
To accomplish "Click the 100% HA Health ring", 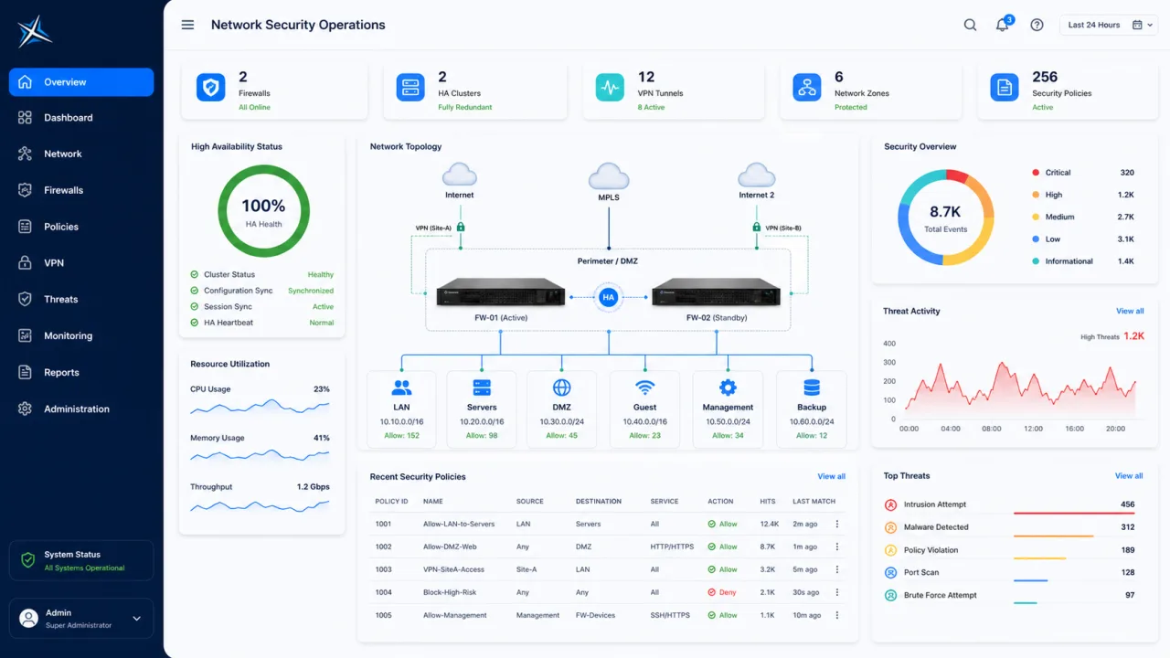I will tap(263, 211).
